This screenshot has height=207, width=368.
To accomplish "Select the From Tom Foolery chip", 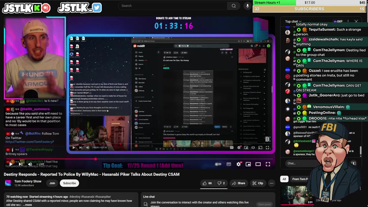I will coord(300,179).
